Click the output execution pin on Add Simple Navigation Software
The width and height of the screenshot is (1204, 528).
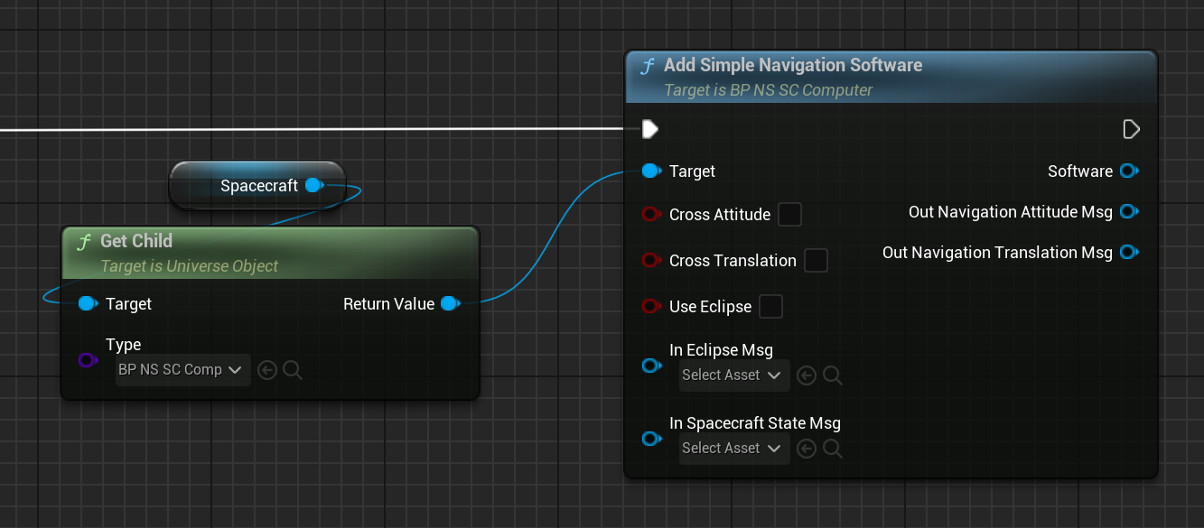(1131, 129)
